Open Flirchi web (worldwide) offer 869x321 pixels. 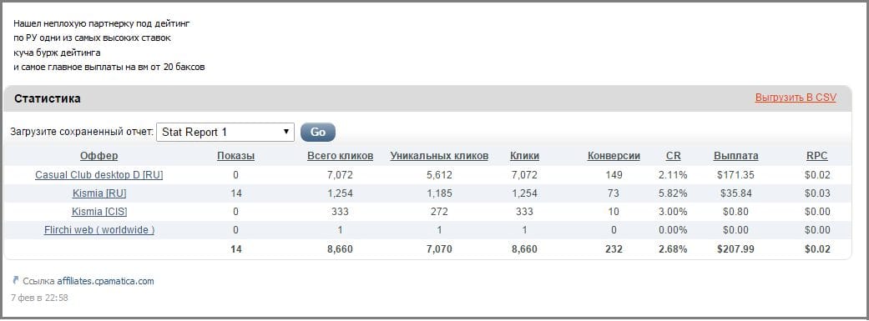(x=99, y=230)
